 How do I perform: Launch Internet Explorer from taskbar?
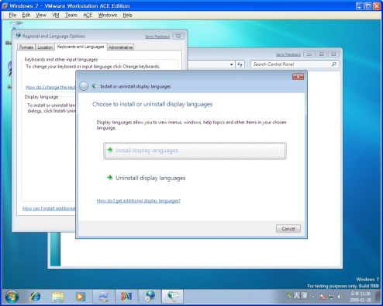tap(36, 297)
